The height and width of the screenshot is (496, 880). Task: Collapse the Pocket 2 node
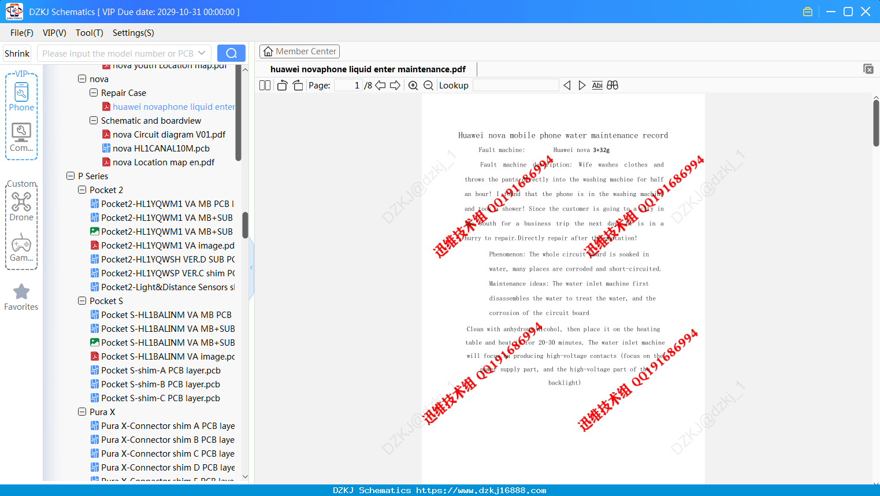[x=82, y=190]
